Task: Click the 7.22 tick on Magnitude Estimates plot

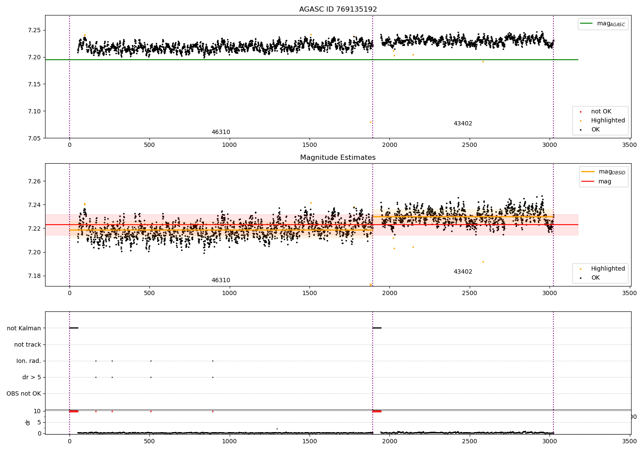Action: click(x=35, y=229)
